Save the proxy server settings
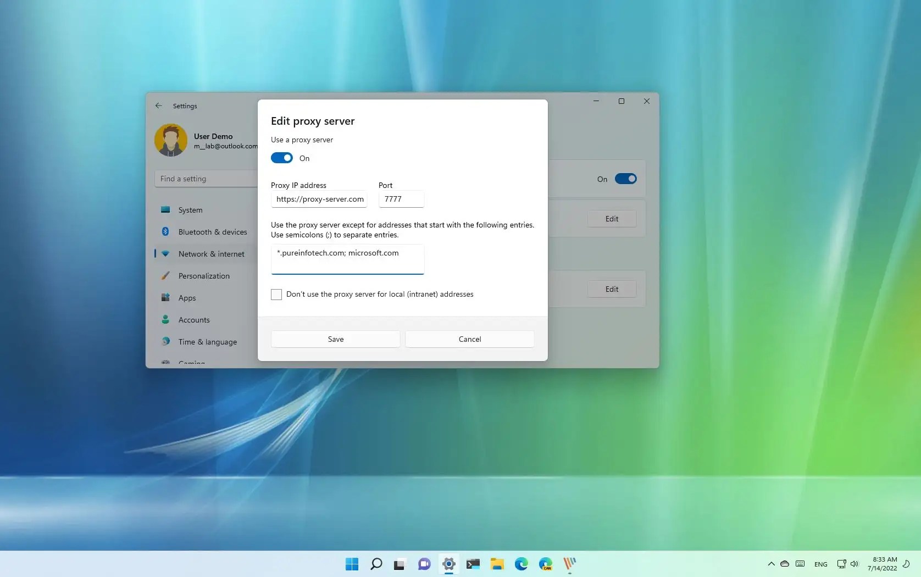This screenshot has width=921, height=577. click(x=335, y=339)
